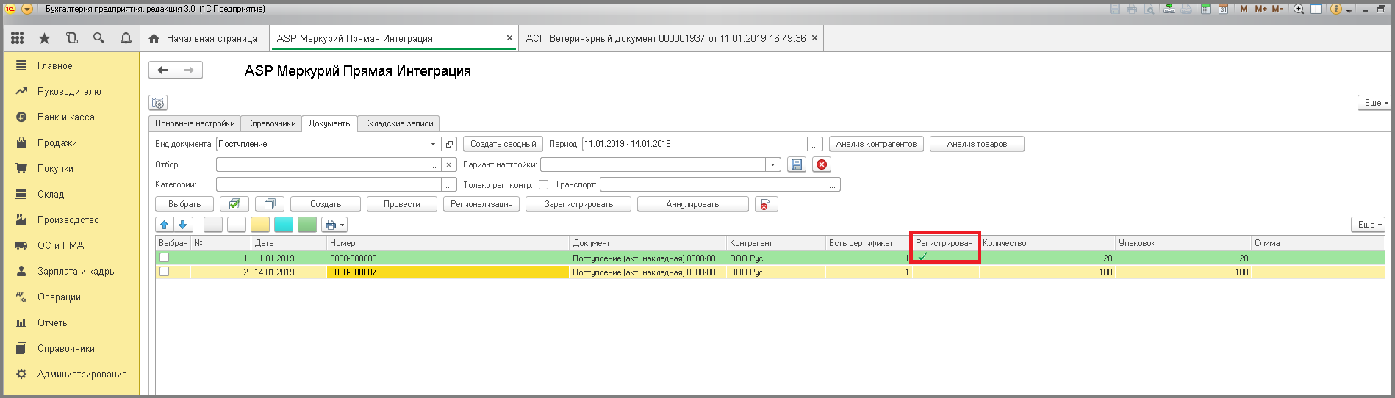Open Банк и касса section
Viewport: 1395px width, 398px height.
[x=66, y=117]
